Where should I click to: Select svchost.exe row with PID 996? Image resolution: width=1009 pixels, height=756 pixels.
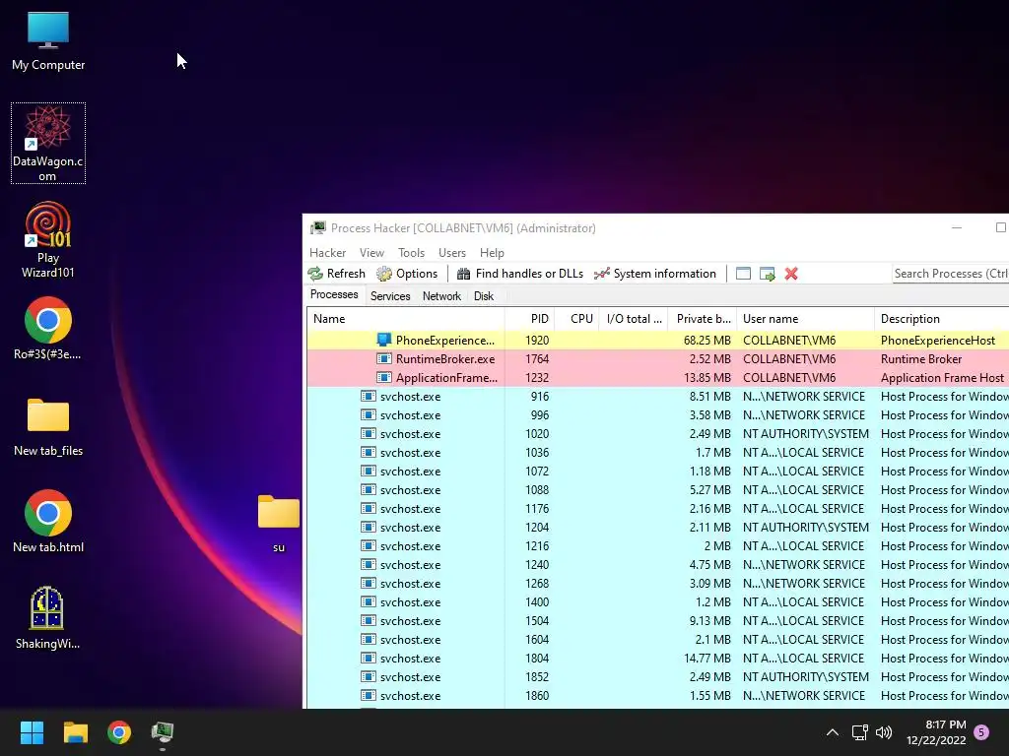tap(657, 415)
